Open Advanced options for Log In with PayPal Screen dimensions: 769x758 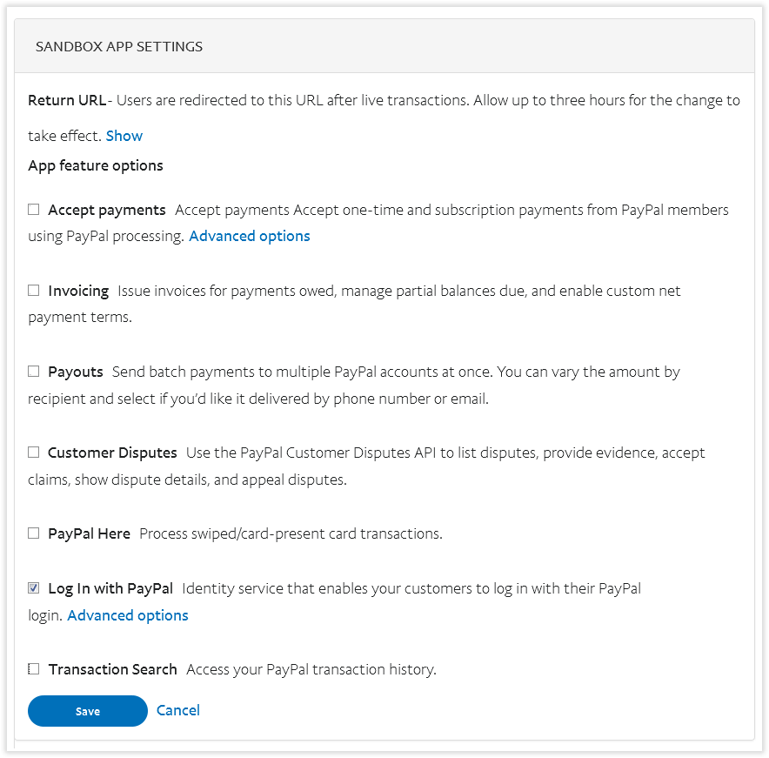pos(128,616)
